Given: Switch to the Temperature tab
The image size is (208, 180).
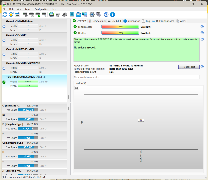Looking at the screenshot, I should coord(97,21).
